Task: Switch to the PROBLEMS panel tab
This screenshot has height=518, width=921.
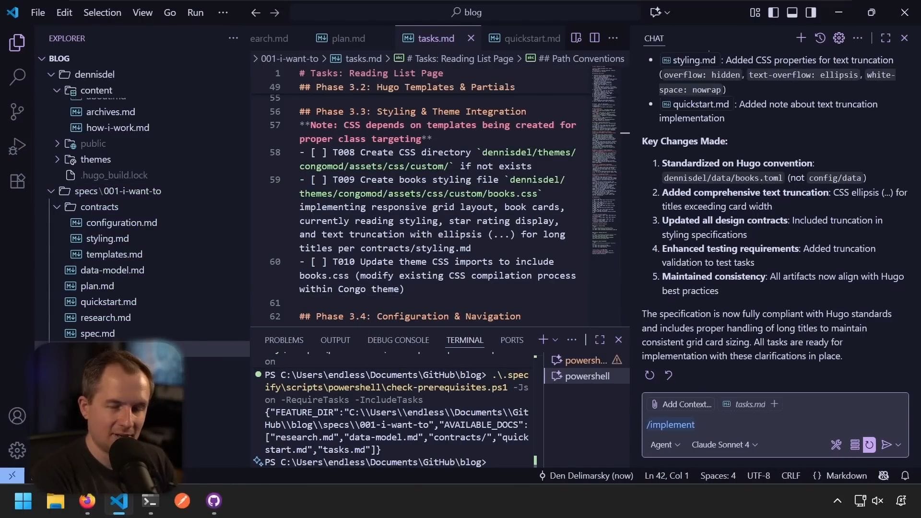Action: click(284, 340)
